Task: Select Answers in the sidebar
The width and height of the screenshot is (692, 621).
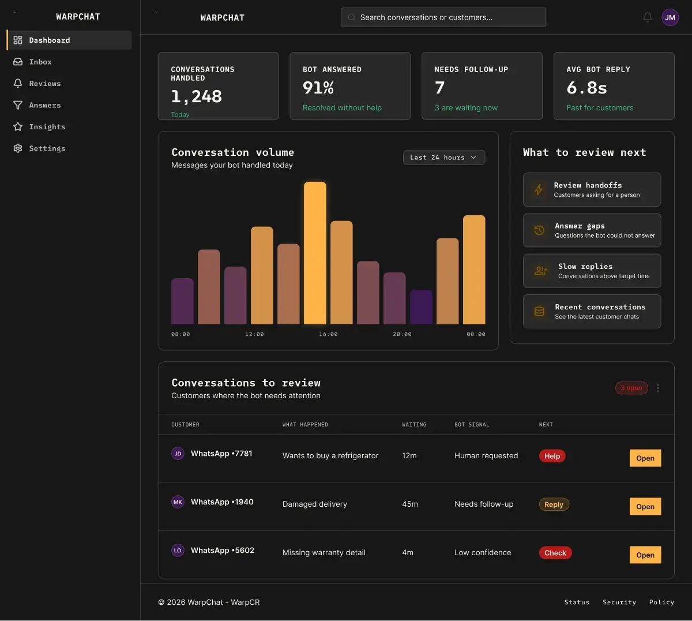Action: click(69, 105)
